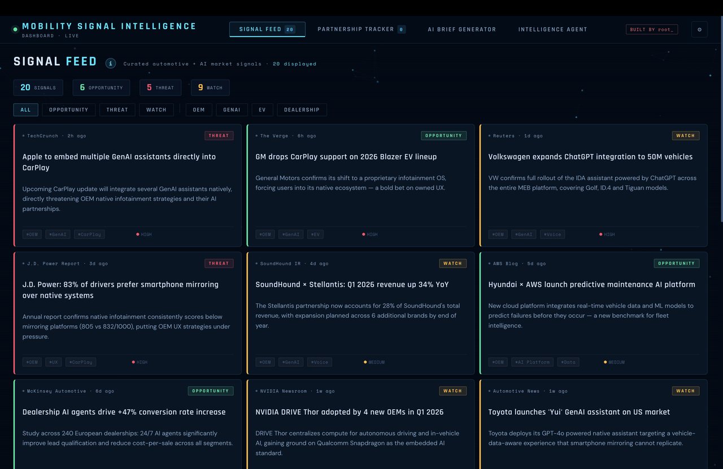
Task: Click the #UX tag on the J.D. Power card
Action: click(x=54, y=362)
